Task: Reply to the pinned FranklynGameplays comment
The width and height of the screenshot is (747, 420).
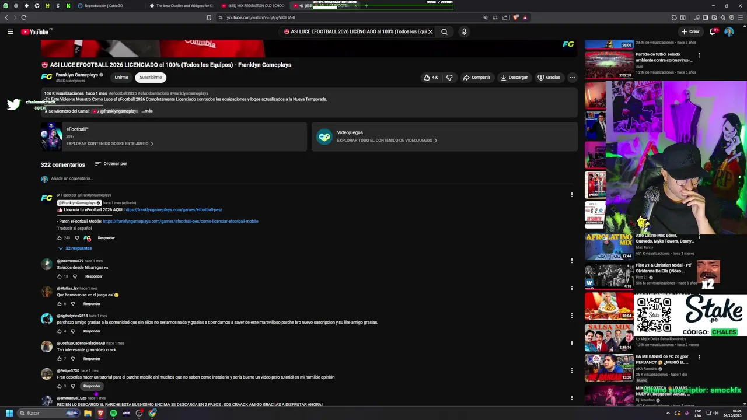Action: [x=106, y=238]
